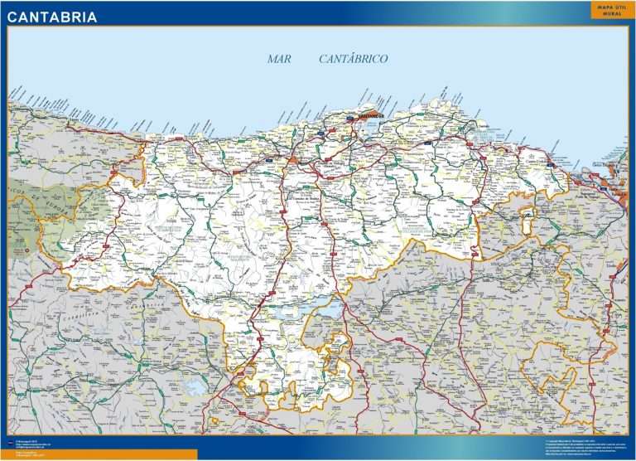This screenshot has height=461, width=636.
Task: Click the CANTABRIA title text
Action: (x=52, y=17)
